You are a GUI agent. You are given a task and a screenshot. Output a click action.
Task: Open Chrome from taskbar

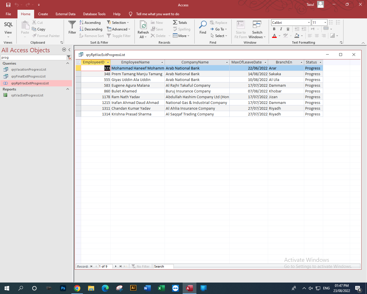pyautogui.click(x=77, y=288)
